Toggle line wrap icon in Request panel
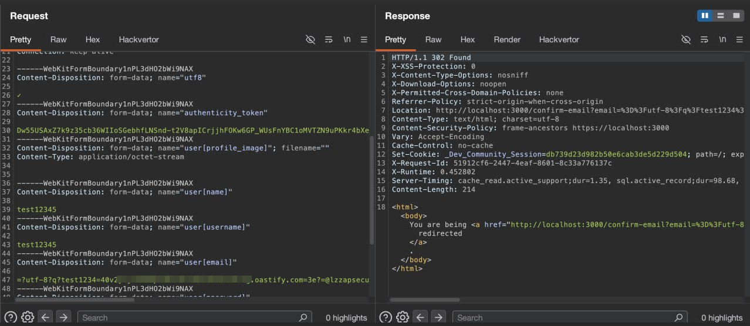This screenshot has width=750, height=326. point(329,39)
